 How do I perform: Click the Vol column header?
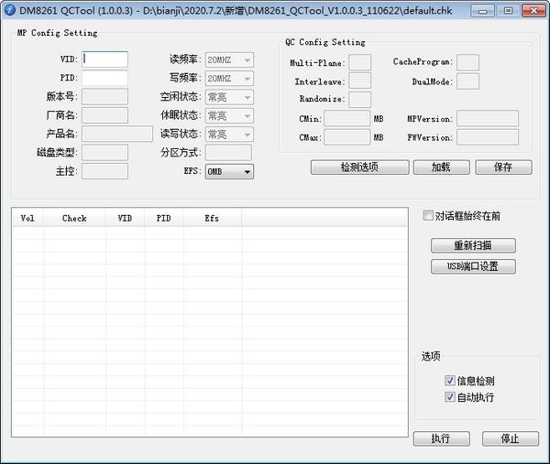click(x=27, y=219)
